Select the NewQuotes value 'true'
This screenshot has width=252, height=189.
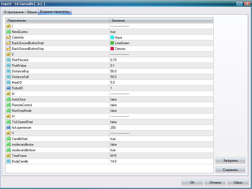click(113, 32)
